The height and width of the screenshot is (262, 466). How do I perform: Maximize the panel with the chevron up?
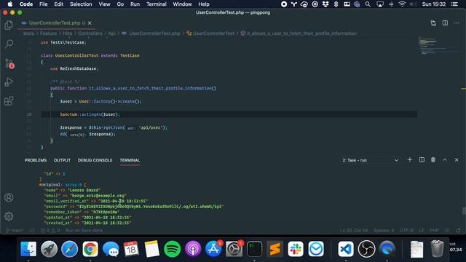click(x=445, y=160)
